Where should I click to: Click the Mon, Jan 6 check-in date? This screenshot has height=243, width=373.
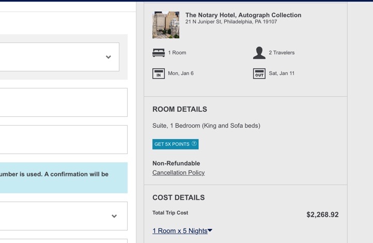[x=181, y=73]
